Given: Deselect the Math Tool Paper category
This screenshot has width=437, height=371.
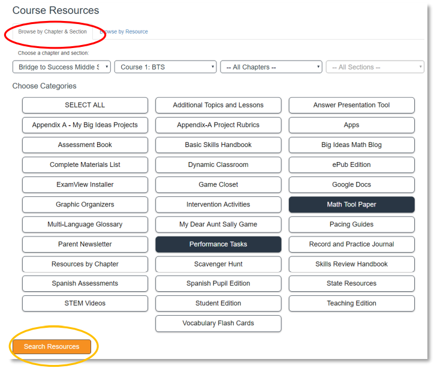Looking at the screenshot, I should (351, 205).
